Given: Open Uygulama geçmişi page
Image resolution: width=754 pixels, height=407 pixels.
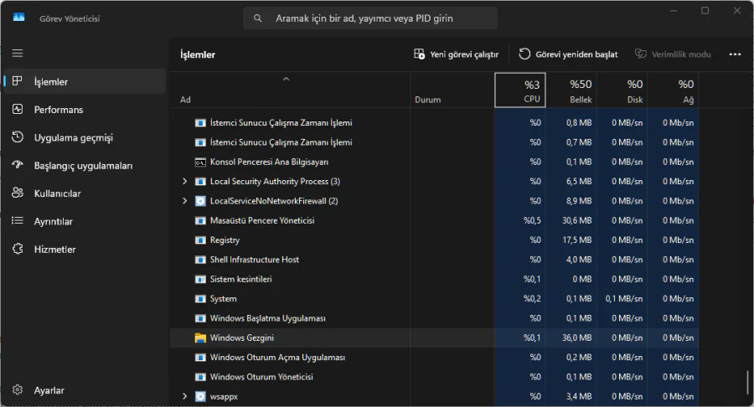Looking at the screenshot, I should pos(85,137).
